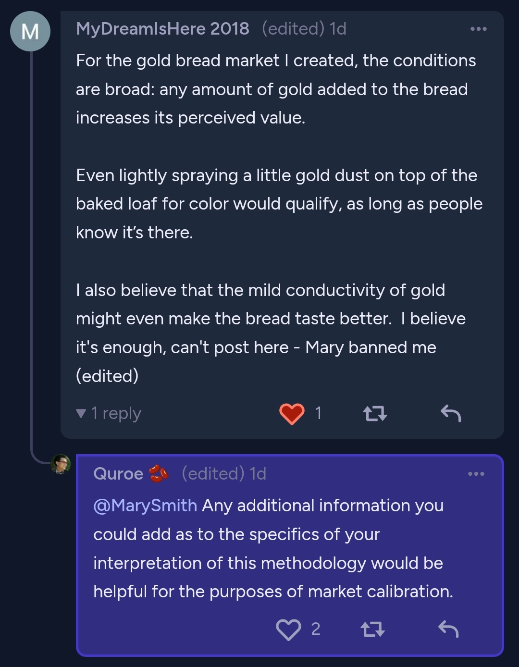Open the options menu on MyDreamIsHere's comment

(x=478, y=29)
